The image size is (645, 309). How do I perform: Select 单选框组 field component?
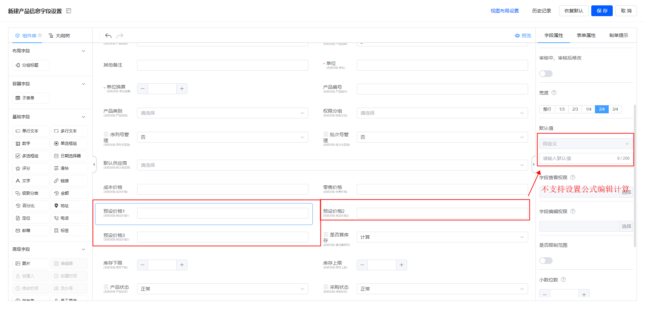pos(69,144)
